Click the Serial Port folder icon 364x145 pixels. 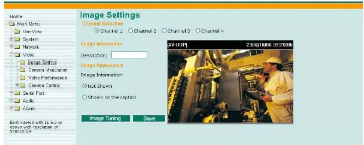click(16, 93)
